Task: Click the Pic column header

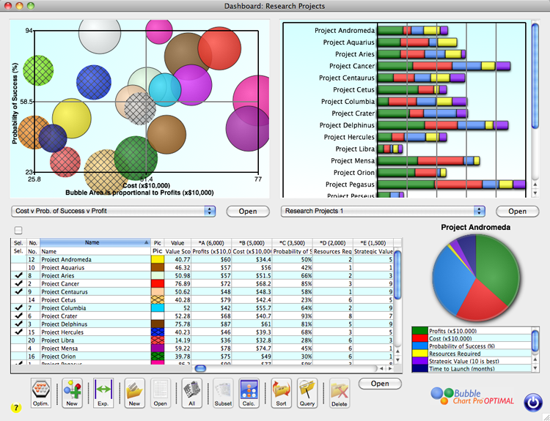Action: (x=157, y=242)
